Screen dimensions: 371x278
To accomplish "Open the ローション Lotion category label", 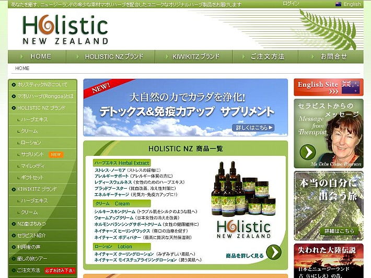I will click(x=122, y=247).
